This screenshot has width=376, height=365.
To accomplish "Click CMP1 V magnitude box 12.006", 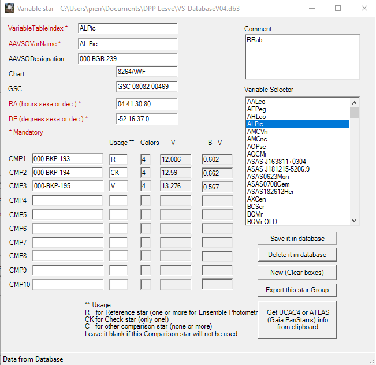I will coord(176,159).
